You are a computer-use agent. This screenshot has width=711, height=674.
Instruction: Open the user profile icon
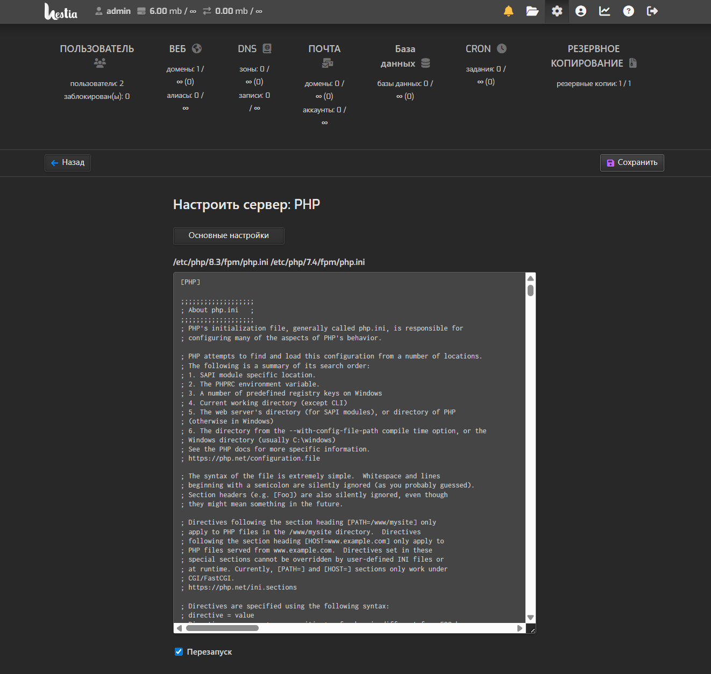tap(581, 11)
